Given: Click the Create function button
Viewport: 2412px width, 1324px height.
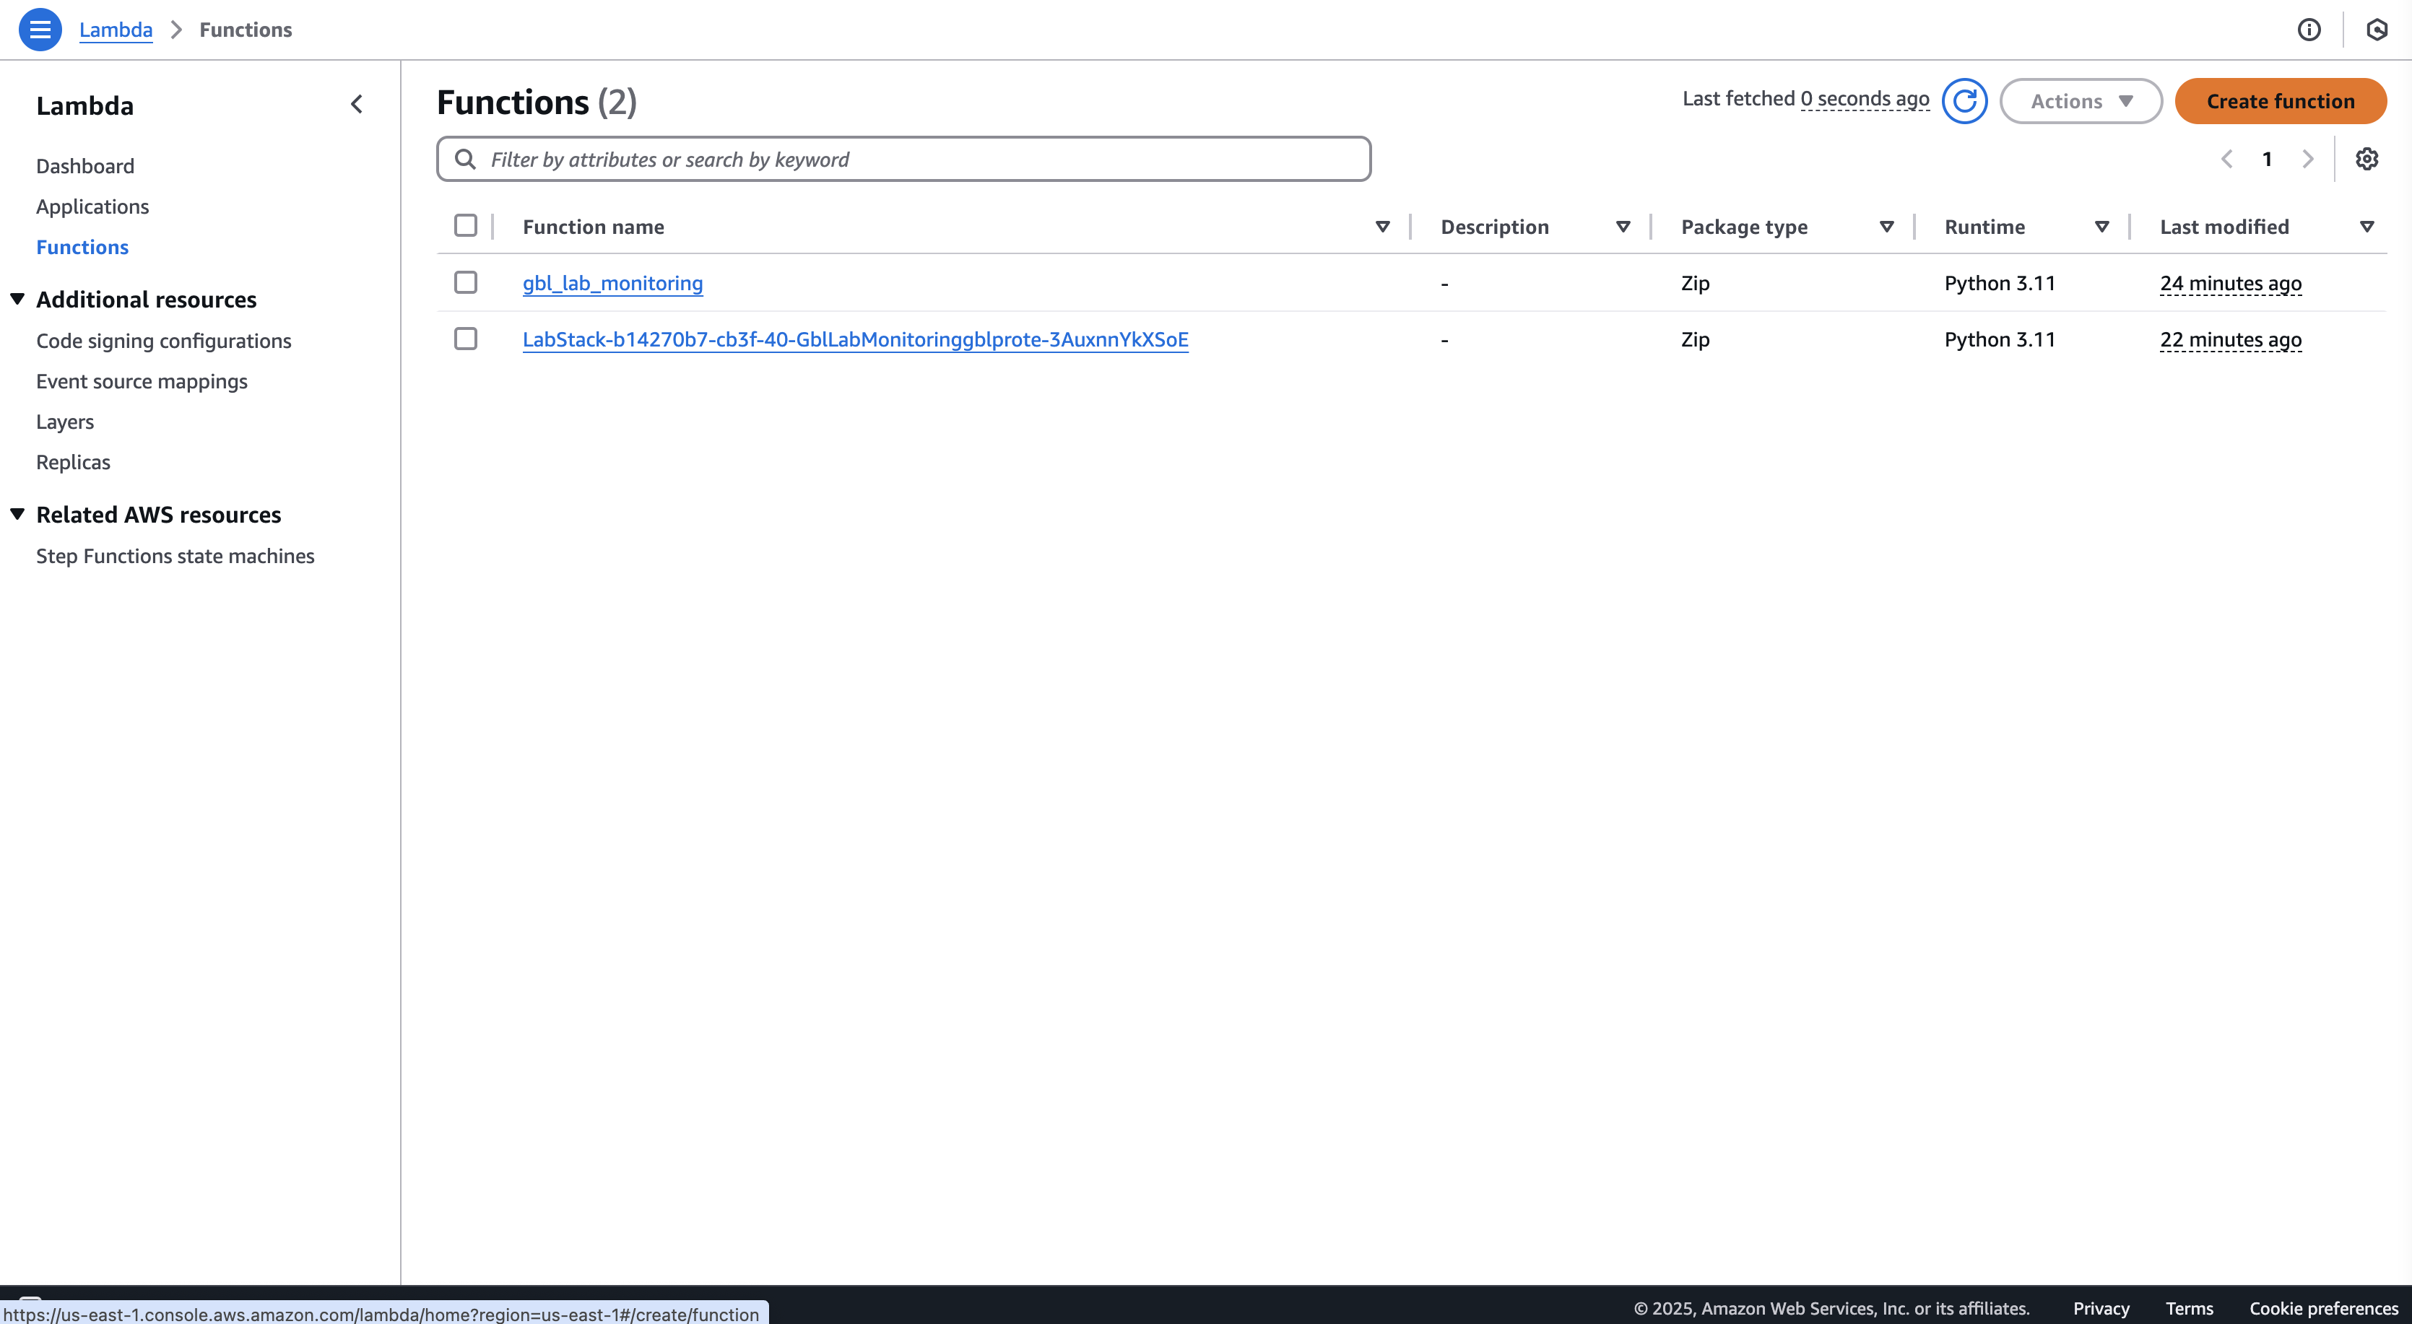Looking at the screenshot, I should coord(2280,101).
